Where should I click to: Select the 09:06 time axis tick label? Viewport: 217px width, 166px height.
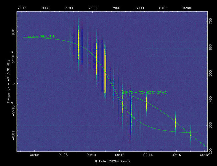click(x=35, y=155)
